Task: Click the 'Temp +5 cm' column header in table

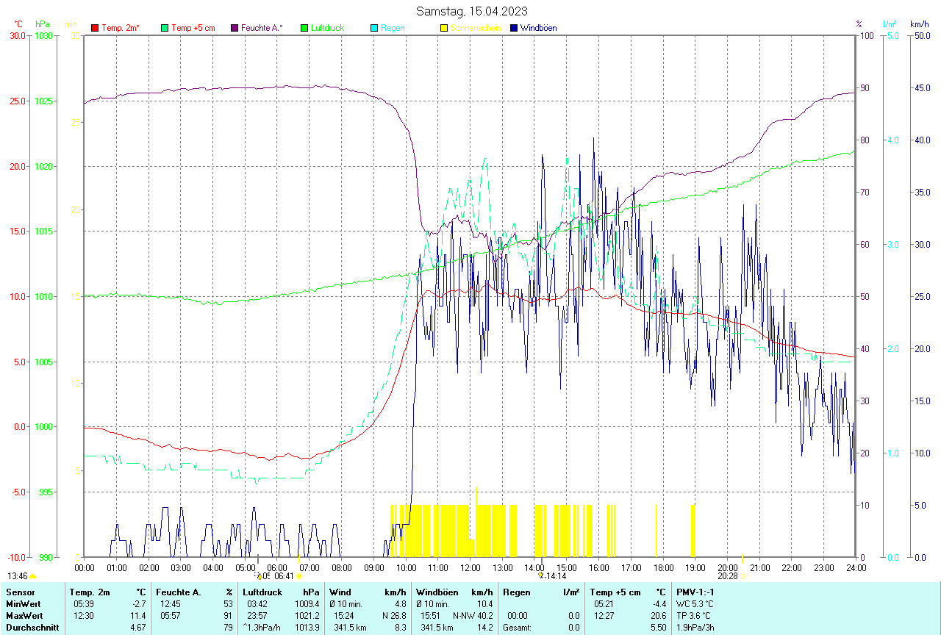Action: pos(615,592)
